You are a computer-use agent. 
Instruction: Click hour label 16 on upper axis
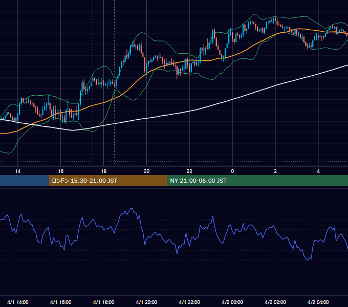point(60,171)
